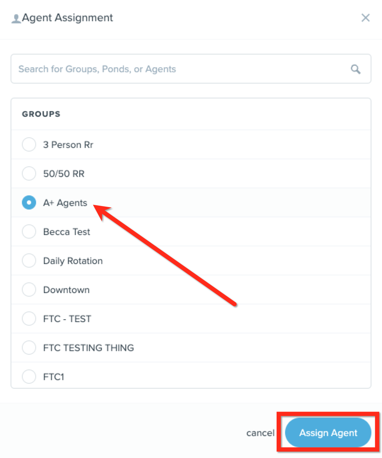Viewport: 382px width, 458px height.
Task: Choose the FTC TESTING THING radio button
Action: click(29, 348)
